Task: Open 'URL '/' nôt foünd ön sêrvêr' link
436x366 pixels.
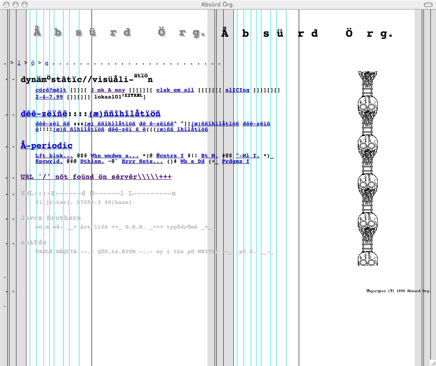Action: tap(96, 177)
